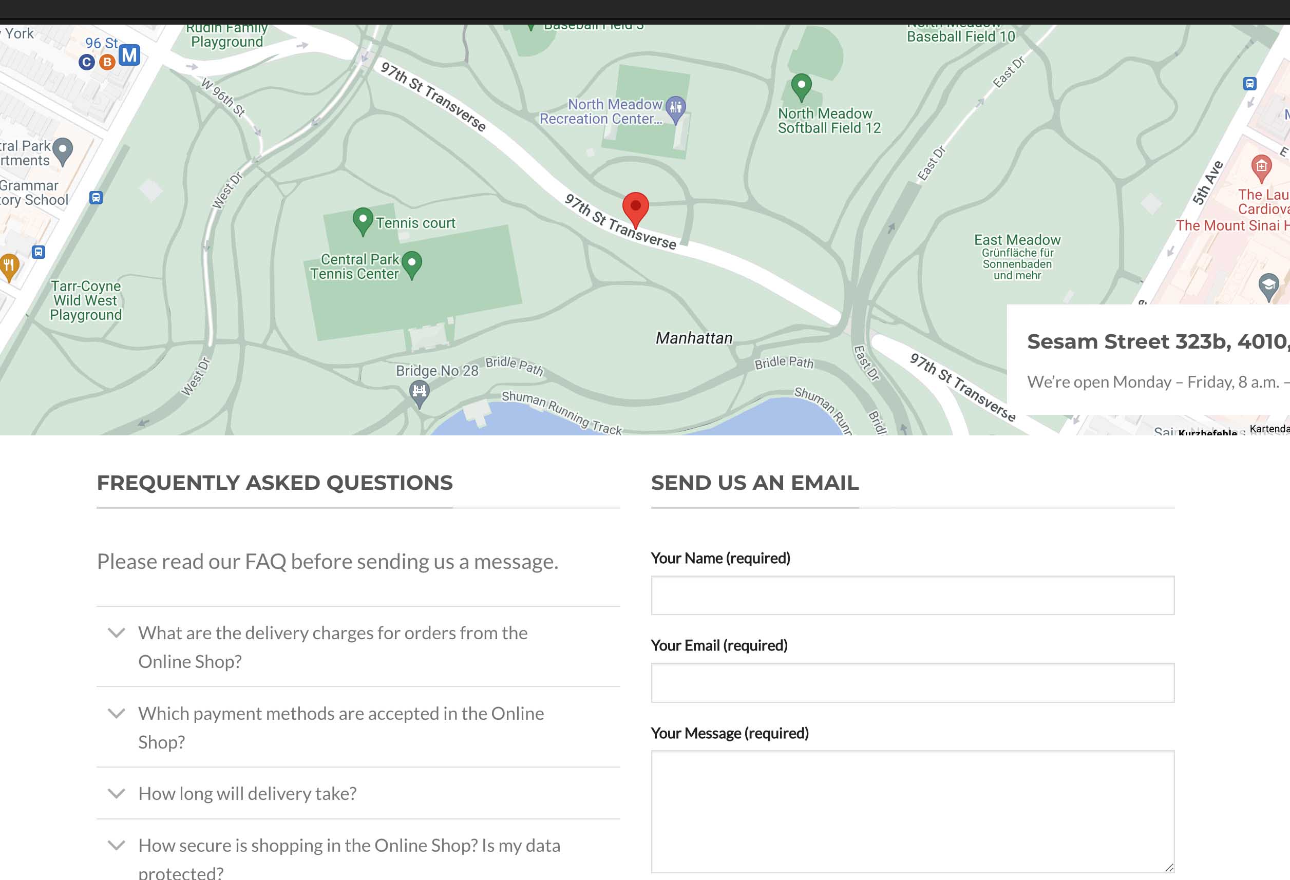
Task: Click the bus stop icon above Tarr-Coyne playground
Action: point(39,252)
